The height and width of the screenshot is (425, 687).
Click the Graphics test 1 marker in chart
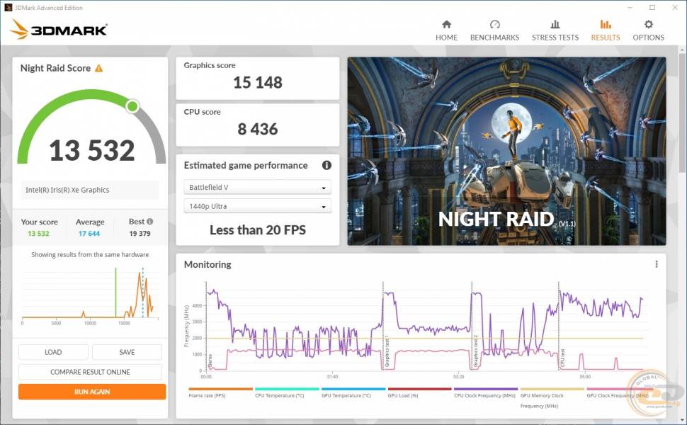coord(387,352)
